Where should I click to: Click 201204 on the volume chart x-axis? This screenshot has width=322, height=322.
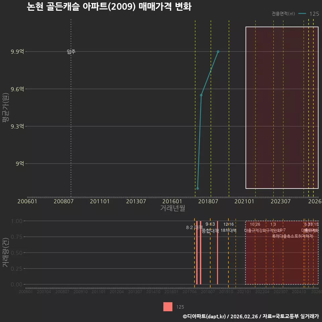tap(117, 291)
